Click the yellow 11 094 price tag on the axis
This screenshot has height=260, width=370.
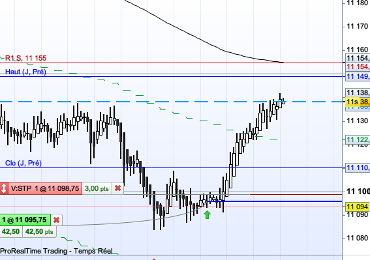tap(358, 207)
